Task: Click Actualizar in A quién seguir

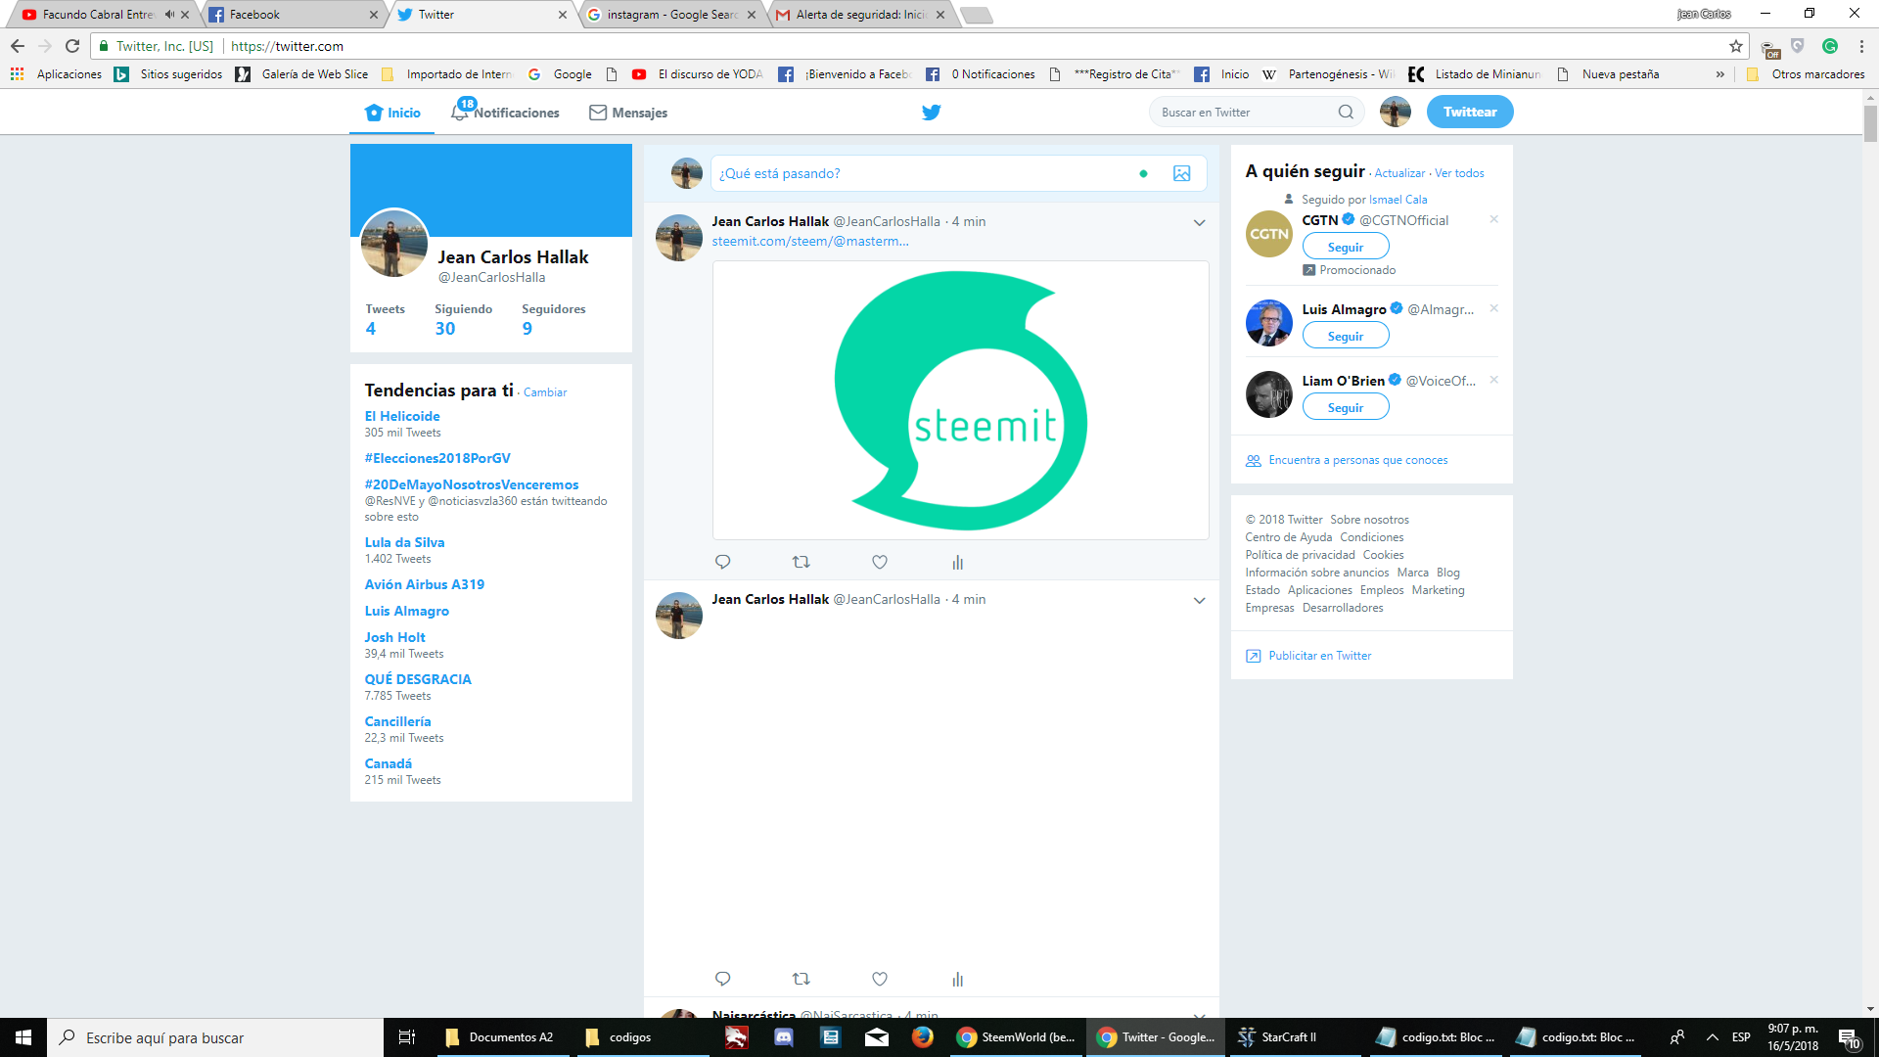Action: pos(1399,173)
